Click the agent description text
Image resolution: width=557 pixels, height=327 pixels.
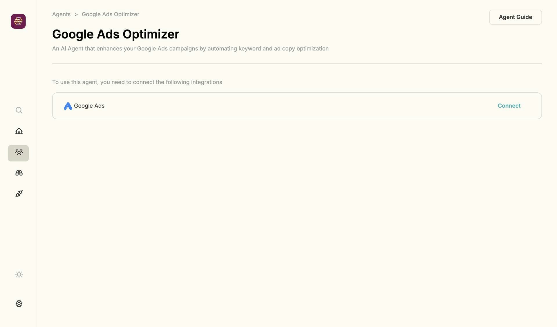point(190,48)
